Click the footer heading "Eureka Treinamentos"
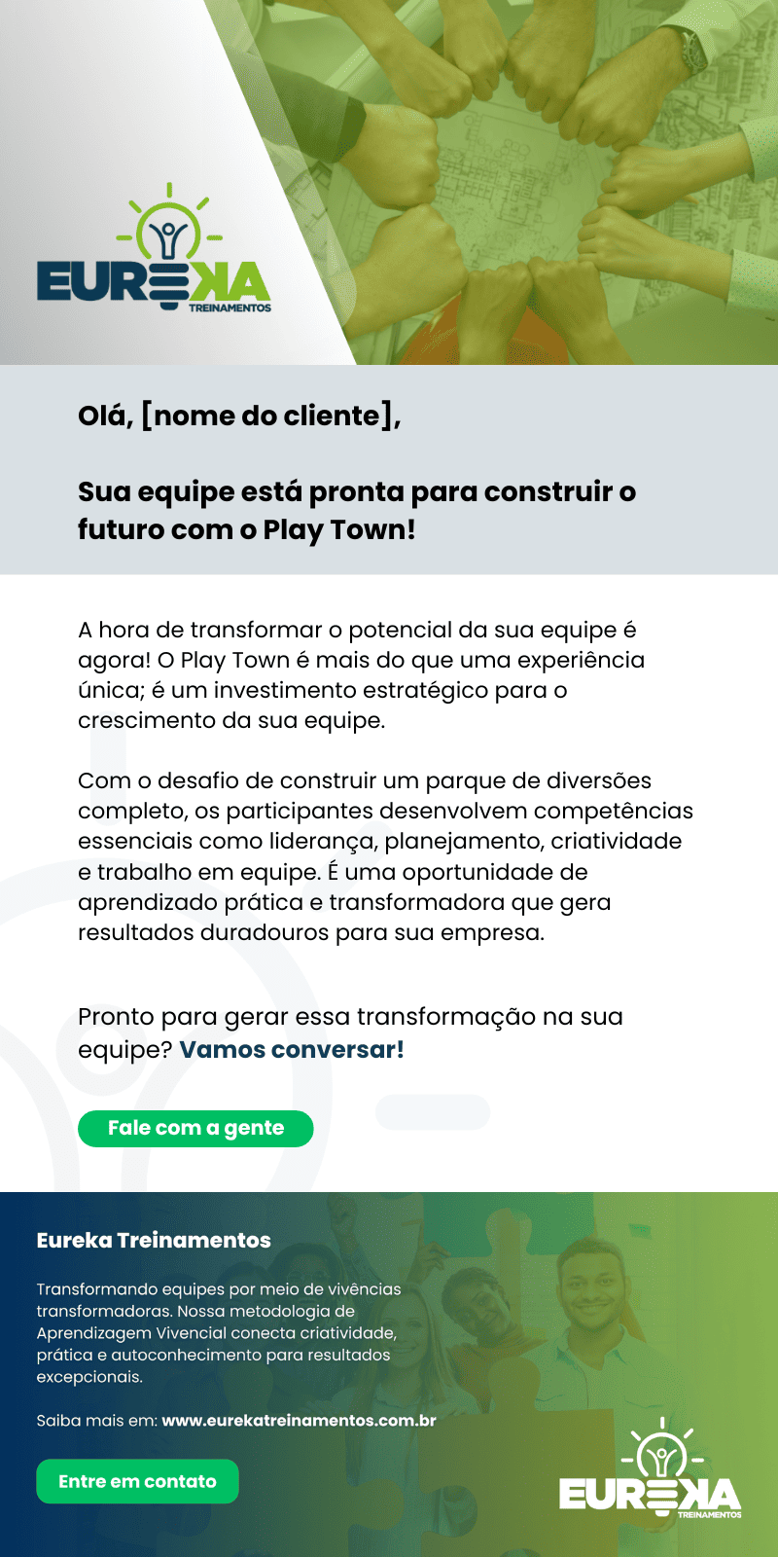Viewport: 778px width, 1557px height. coord(154,1240)
